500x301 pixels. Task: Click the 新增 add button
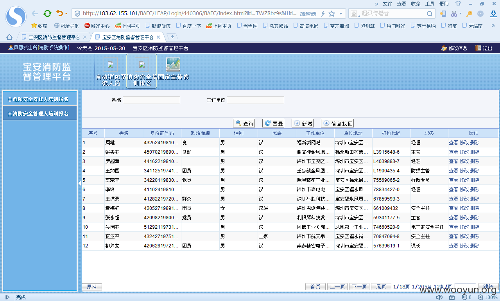point(303,123)
